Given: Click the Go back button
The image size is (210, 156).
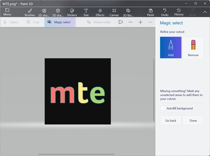Looking at the screenshot, I should pos(171,121).
